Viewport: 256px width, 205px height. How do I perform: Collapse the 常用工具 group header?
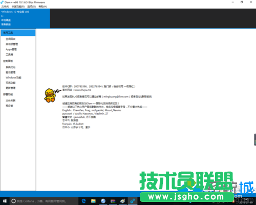pos(18,33)
